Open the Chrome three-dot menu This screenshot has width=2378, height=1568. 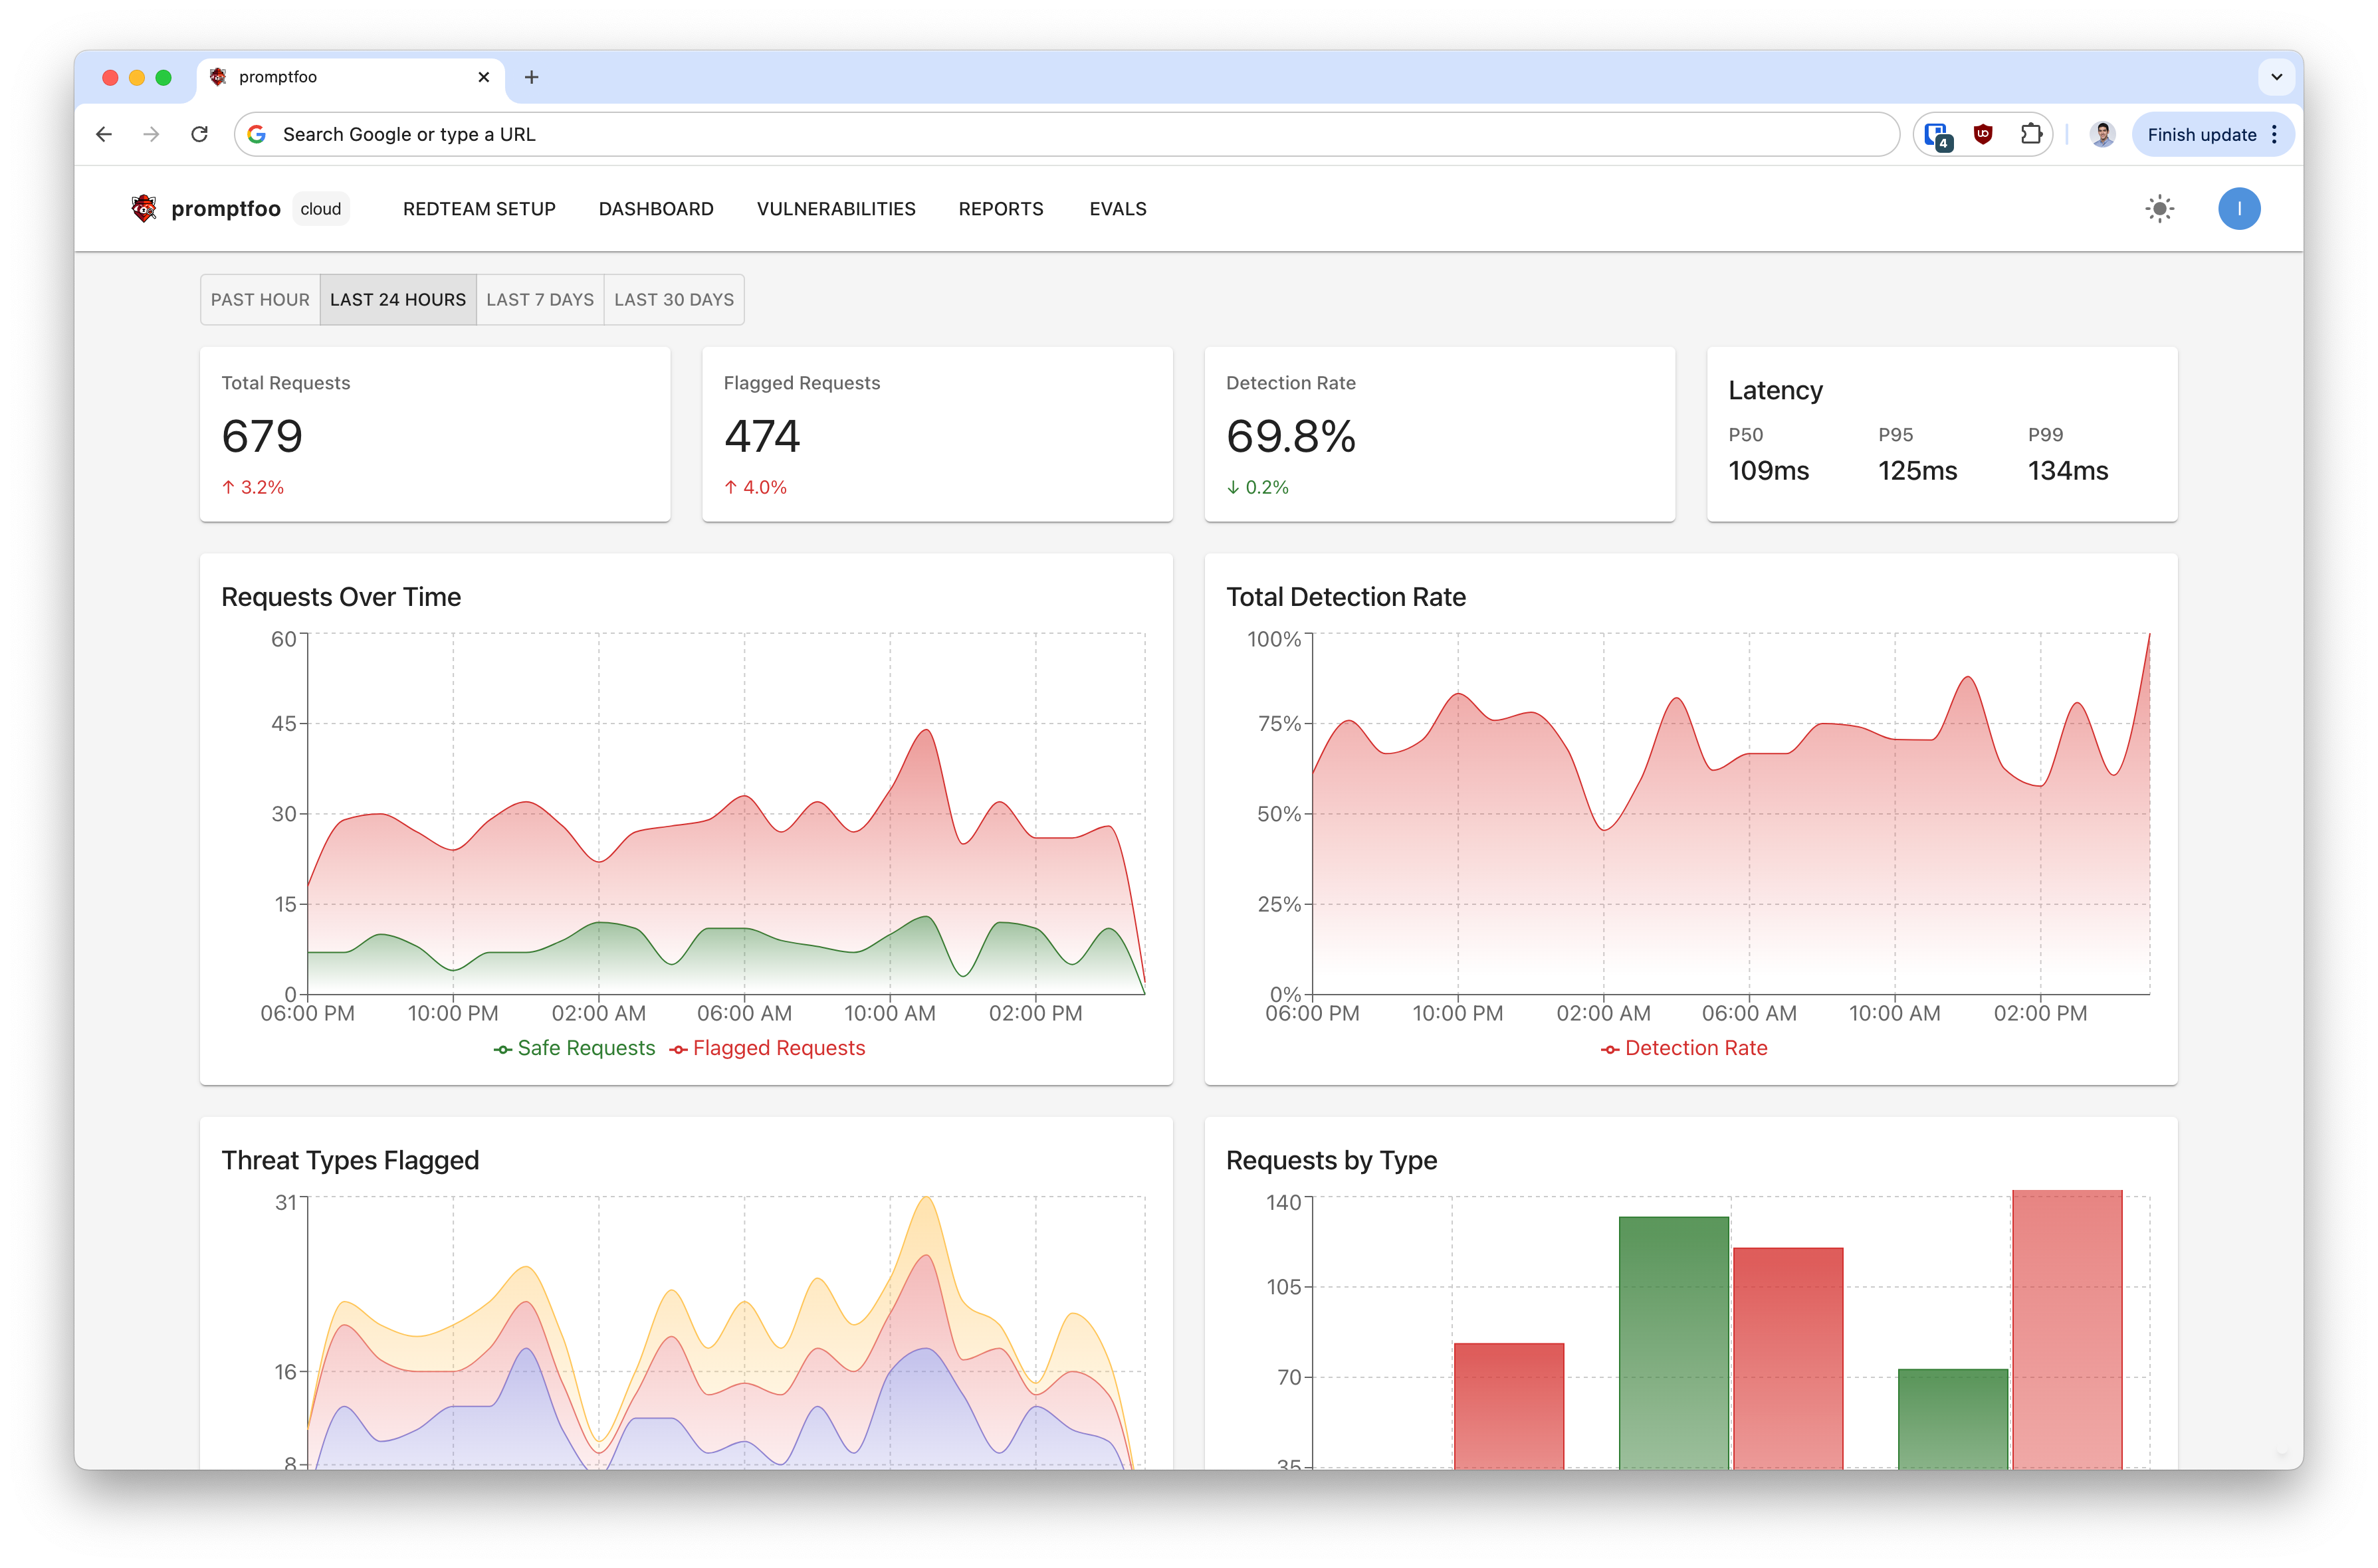click(x=2274, y=134)
